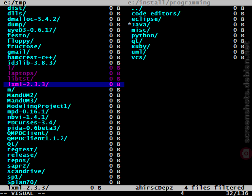Open the python/ folder entry
The height and width of the screenshot is (196, 252).
tap(144, 36)
